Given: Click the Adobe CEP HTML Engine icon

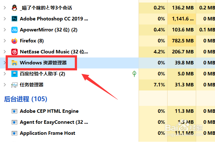Looking at the screenshot, I should coord(14,111).
